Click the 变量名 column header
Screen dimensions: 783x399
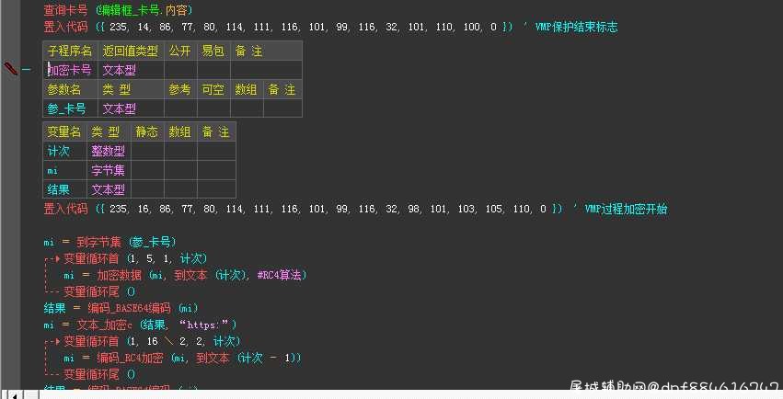tap(65, 132)
